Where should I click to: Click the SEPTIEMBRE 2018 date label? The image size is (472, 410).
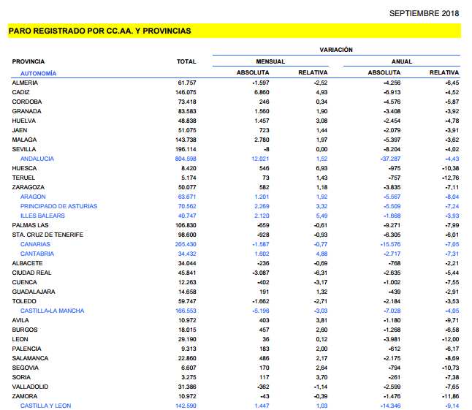point(424,14)
